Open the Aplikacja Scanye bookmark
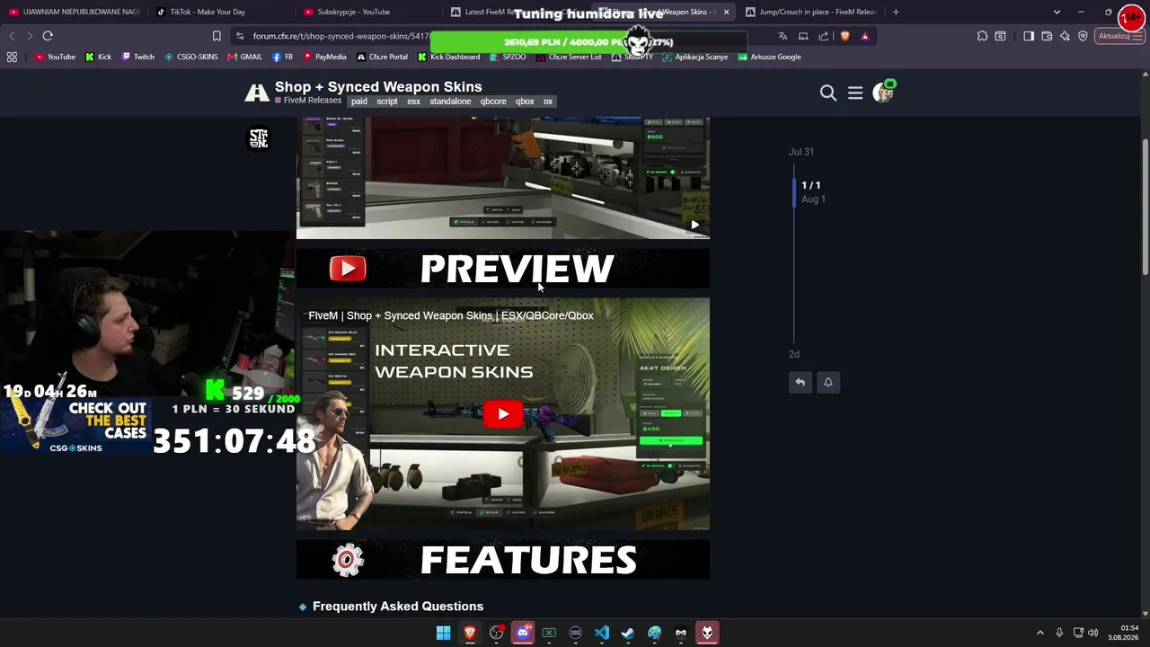Screen dimensions: 1150x647 [695, 57]
